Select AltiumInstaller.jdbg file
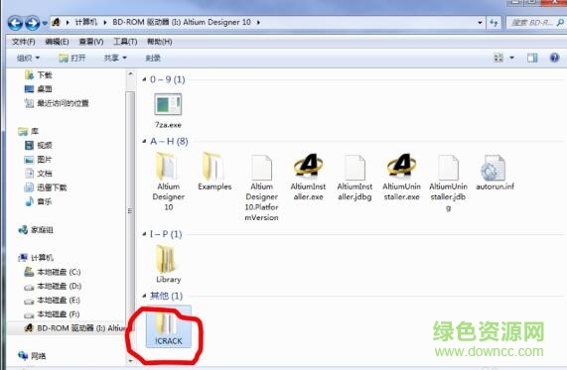The image size is (567, 370). [x=354, y=177]
